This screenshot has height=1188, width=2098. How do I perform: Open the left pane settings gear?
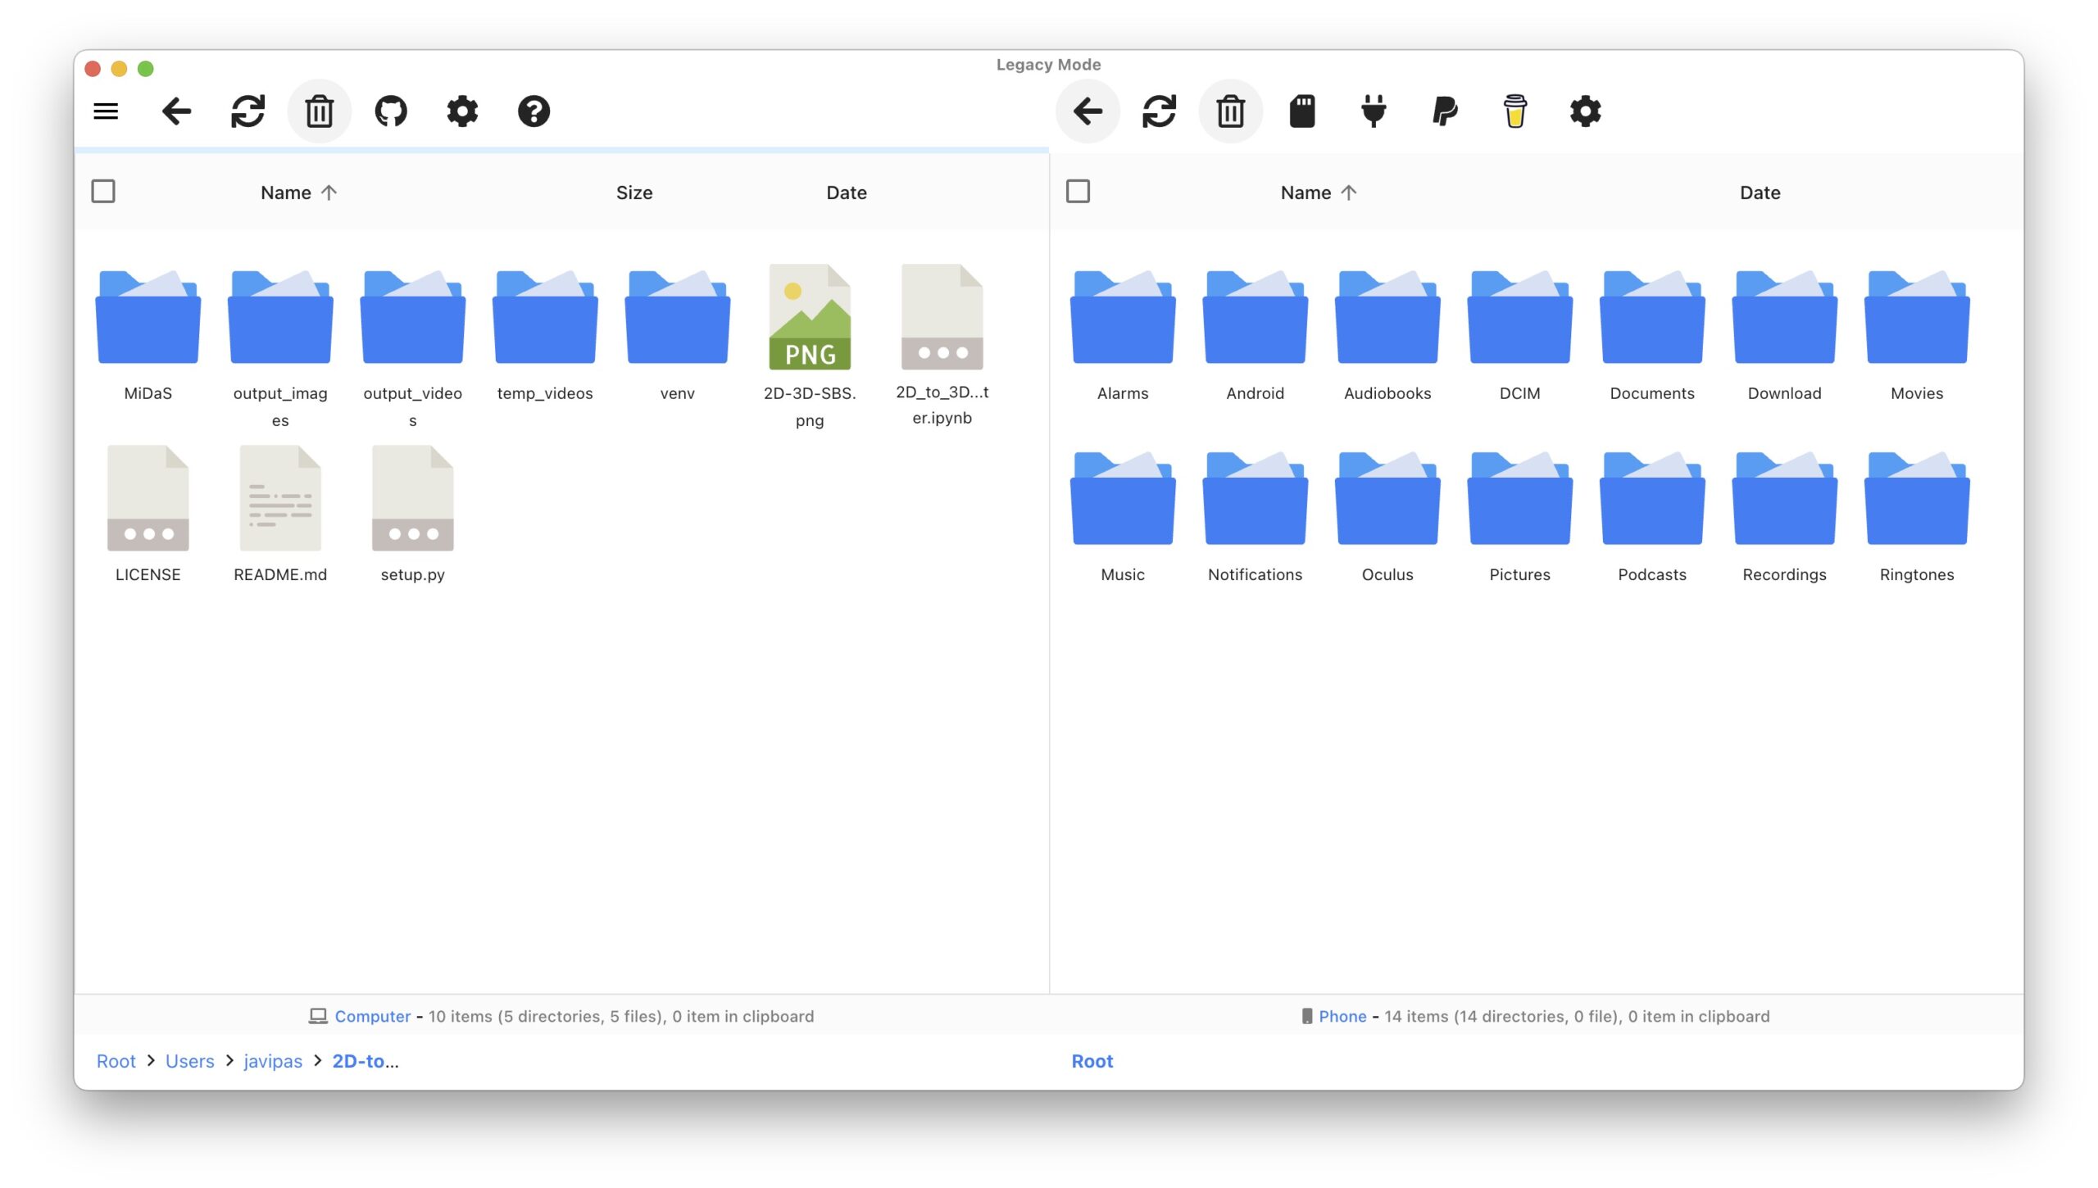(x=462, y=111)
